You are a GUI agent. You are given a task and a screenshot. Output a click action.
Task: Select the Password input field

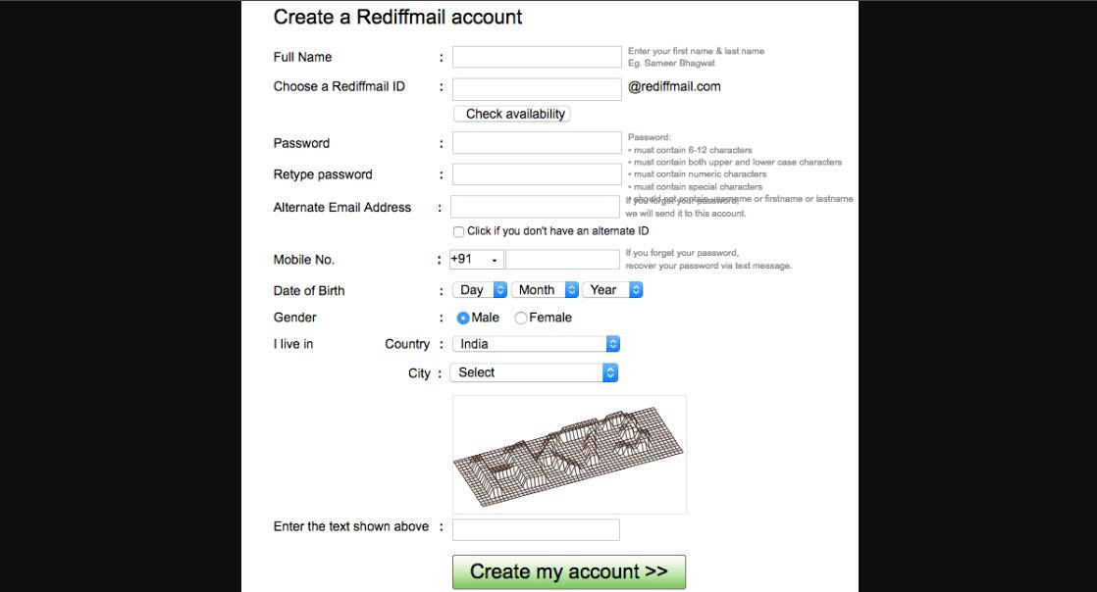pyautogui.click(x=537, y=142)
